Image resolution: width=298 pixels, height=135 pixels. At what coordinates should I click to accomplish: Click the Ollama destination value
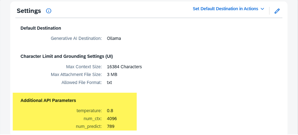click(114, 38)
